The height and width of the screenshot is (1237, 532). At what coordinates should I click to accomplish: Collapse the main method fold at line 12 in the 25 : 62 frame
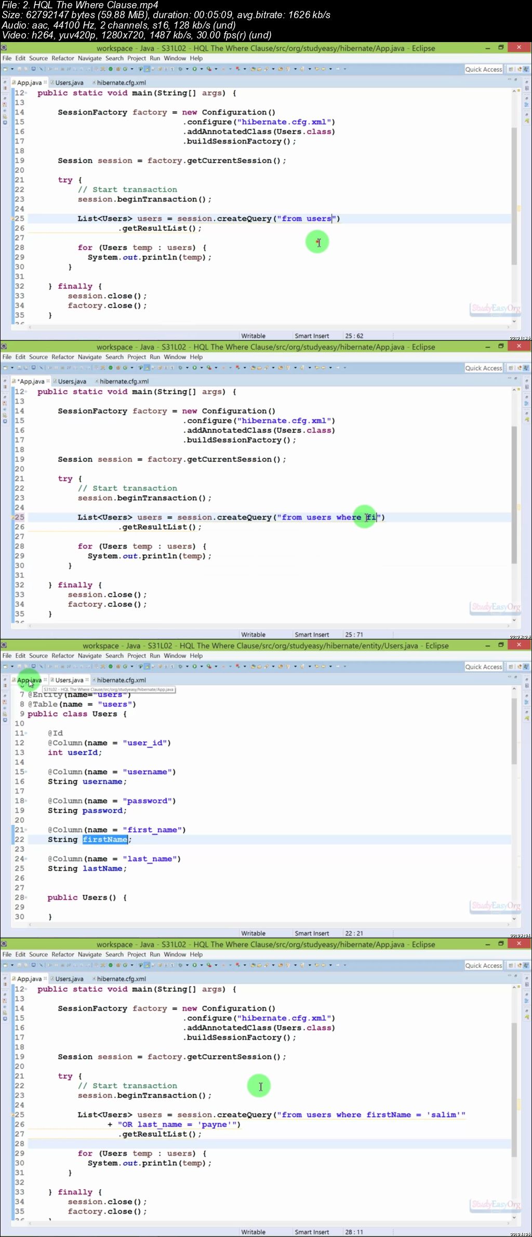tap(25, 93)
